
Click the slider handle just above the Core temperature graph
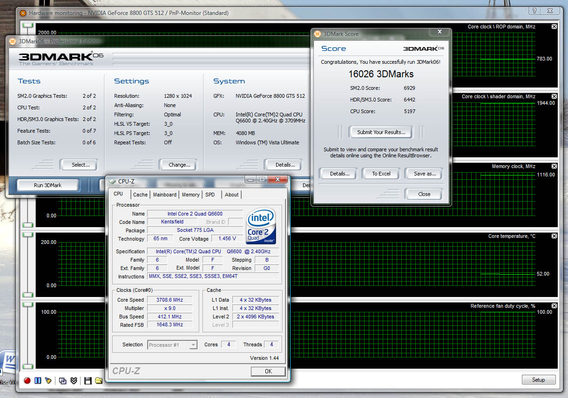(x=28, y=225)
